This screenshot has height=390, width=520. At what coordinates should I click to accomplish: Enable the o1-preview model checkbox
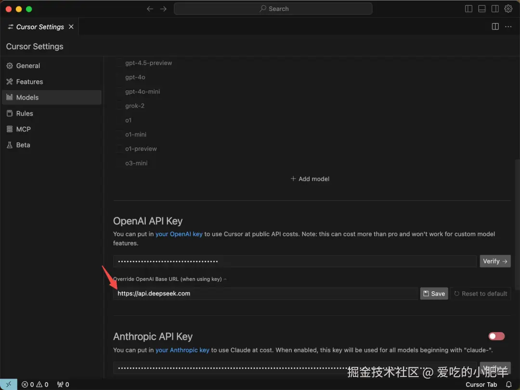[119, 149]
